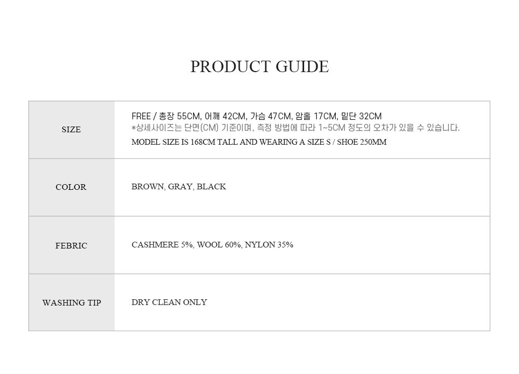Select the COLOR row label
This screenshot has width=519, height=374.
(71, 187)
